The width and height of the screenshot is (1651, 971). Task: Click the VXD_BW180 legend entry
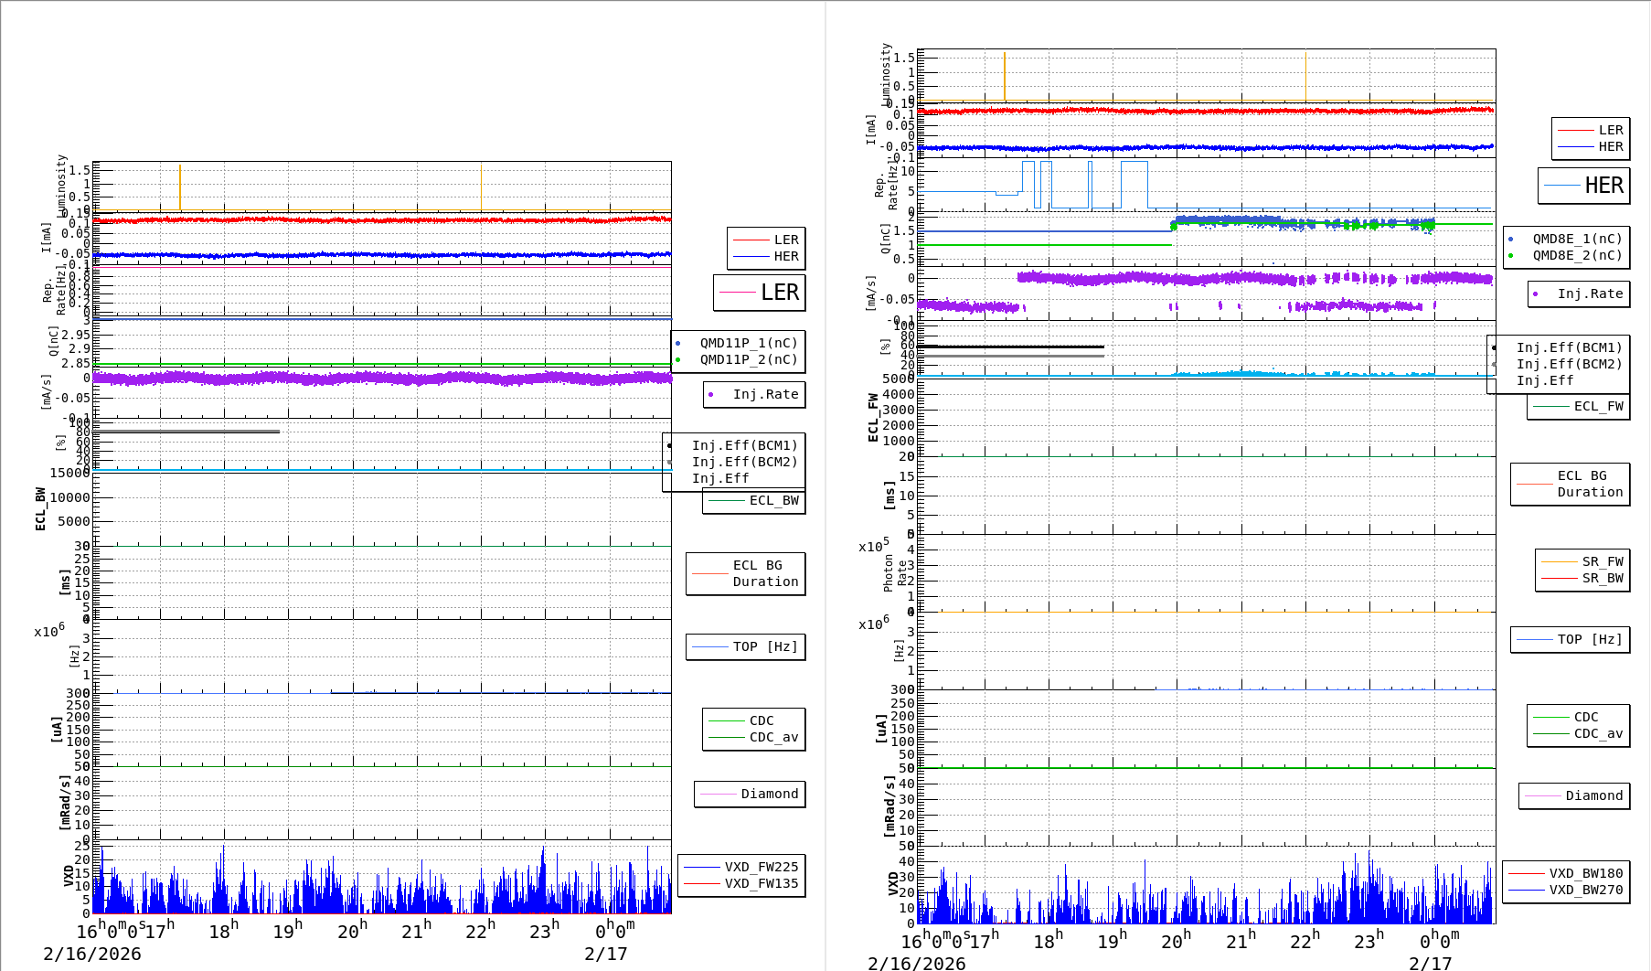coord(1565,873)
